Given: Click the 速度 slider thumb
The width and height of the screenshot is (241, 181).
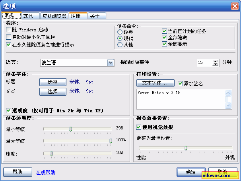Looking at the screenshot, I should (x=51, y=154).
